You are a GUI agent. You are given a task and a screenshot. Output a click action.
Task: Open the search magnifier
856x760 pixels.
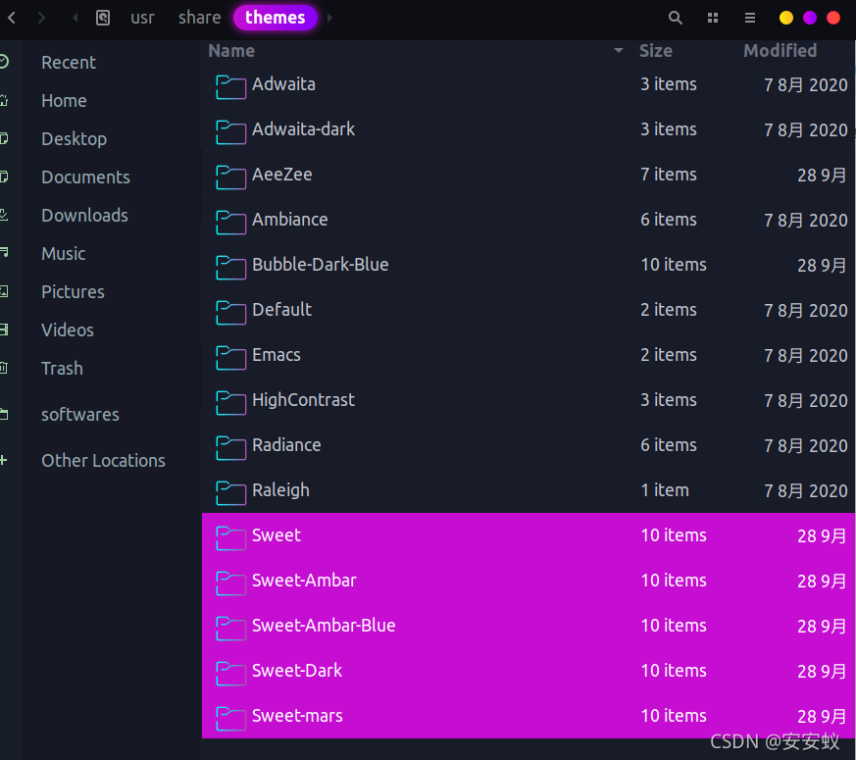pos(676,18)
